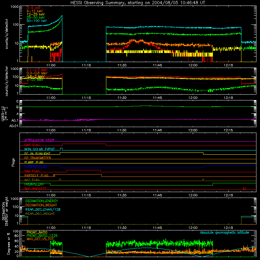This screenshot has height=260, width=260.
Task: Click '11:00' tick under Flags plot
Action: coord(51,195)
